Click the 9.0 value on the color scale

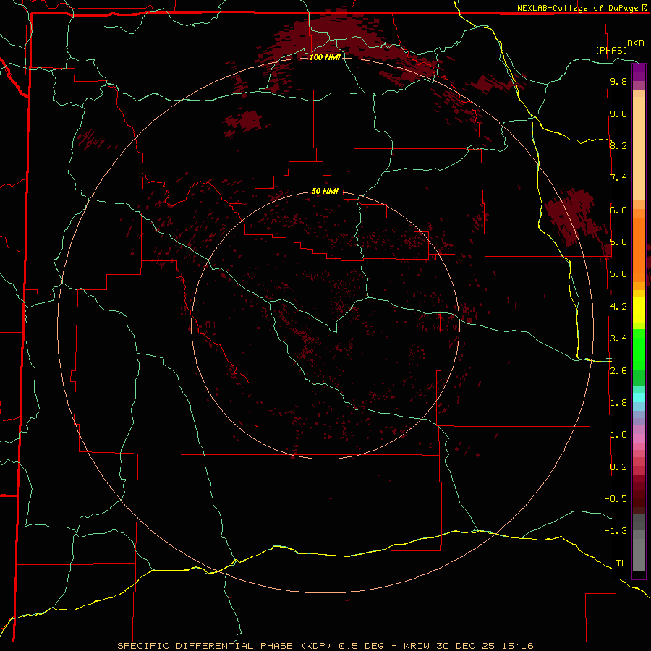(x=618, y=114)
